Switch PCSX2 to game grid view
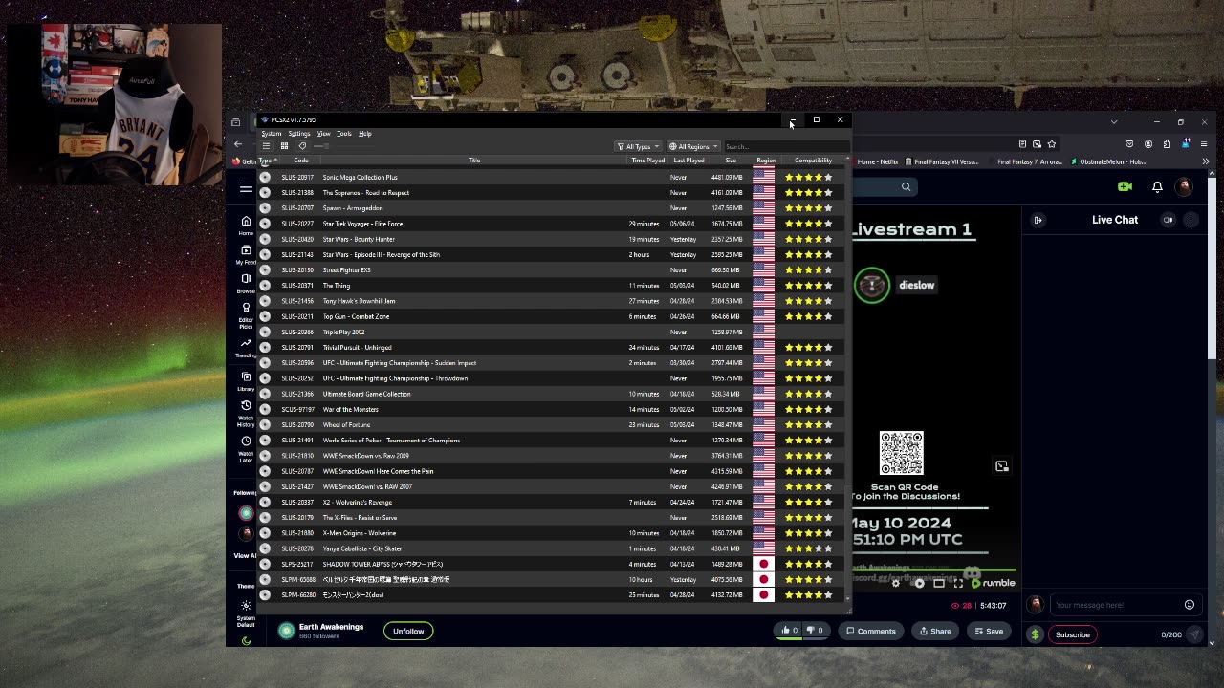This screenshot has height=688, width=1224. (284, 146)
